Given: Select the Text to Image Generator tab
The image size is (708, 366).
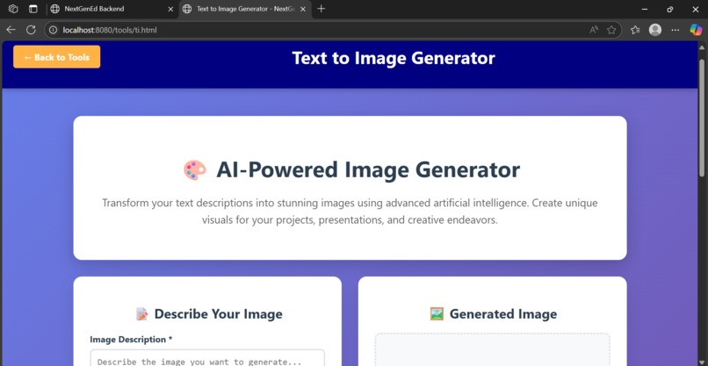Looking at the screenshot, I should [x=245, y=9].
